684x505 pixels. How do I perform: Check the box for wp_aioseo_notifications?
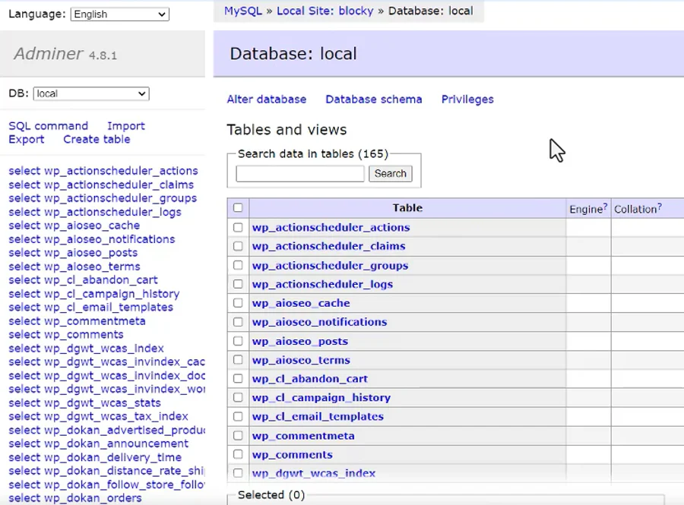click(x=238, y=322)
